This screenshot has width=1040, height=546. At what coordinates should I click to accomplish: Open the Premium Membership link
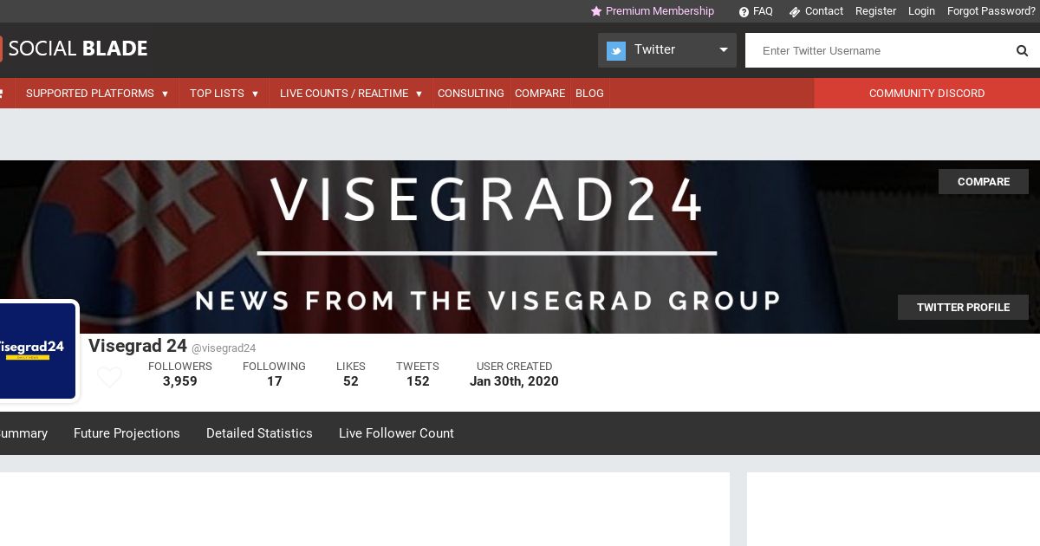pyautogui.click(x=660, y=11)
